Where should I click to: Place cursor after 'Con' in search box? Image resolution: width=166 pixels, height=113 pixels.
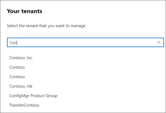click(17, 43)
